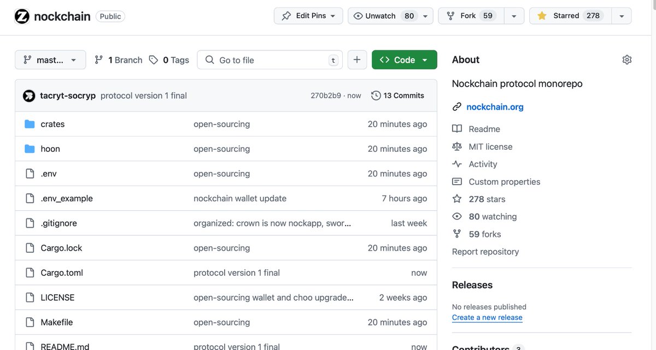Click the Go to file search field

tap(270, 60)
